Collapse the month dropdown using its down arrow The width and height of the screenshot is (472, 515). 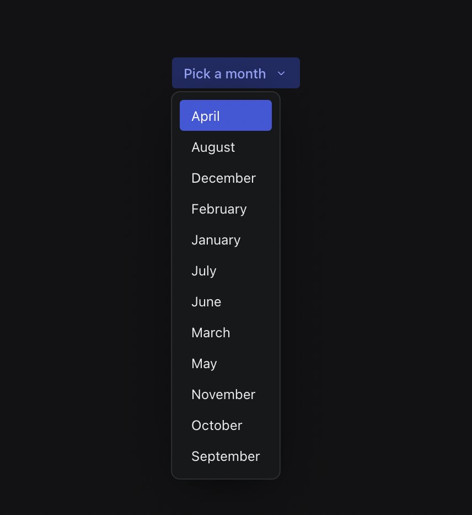click(x=281, y=73)
